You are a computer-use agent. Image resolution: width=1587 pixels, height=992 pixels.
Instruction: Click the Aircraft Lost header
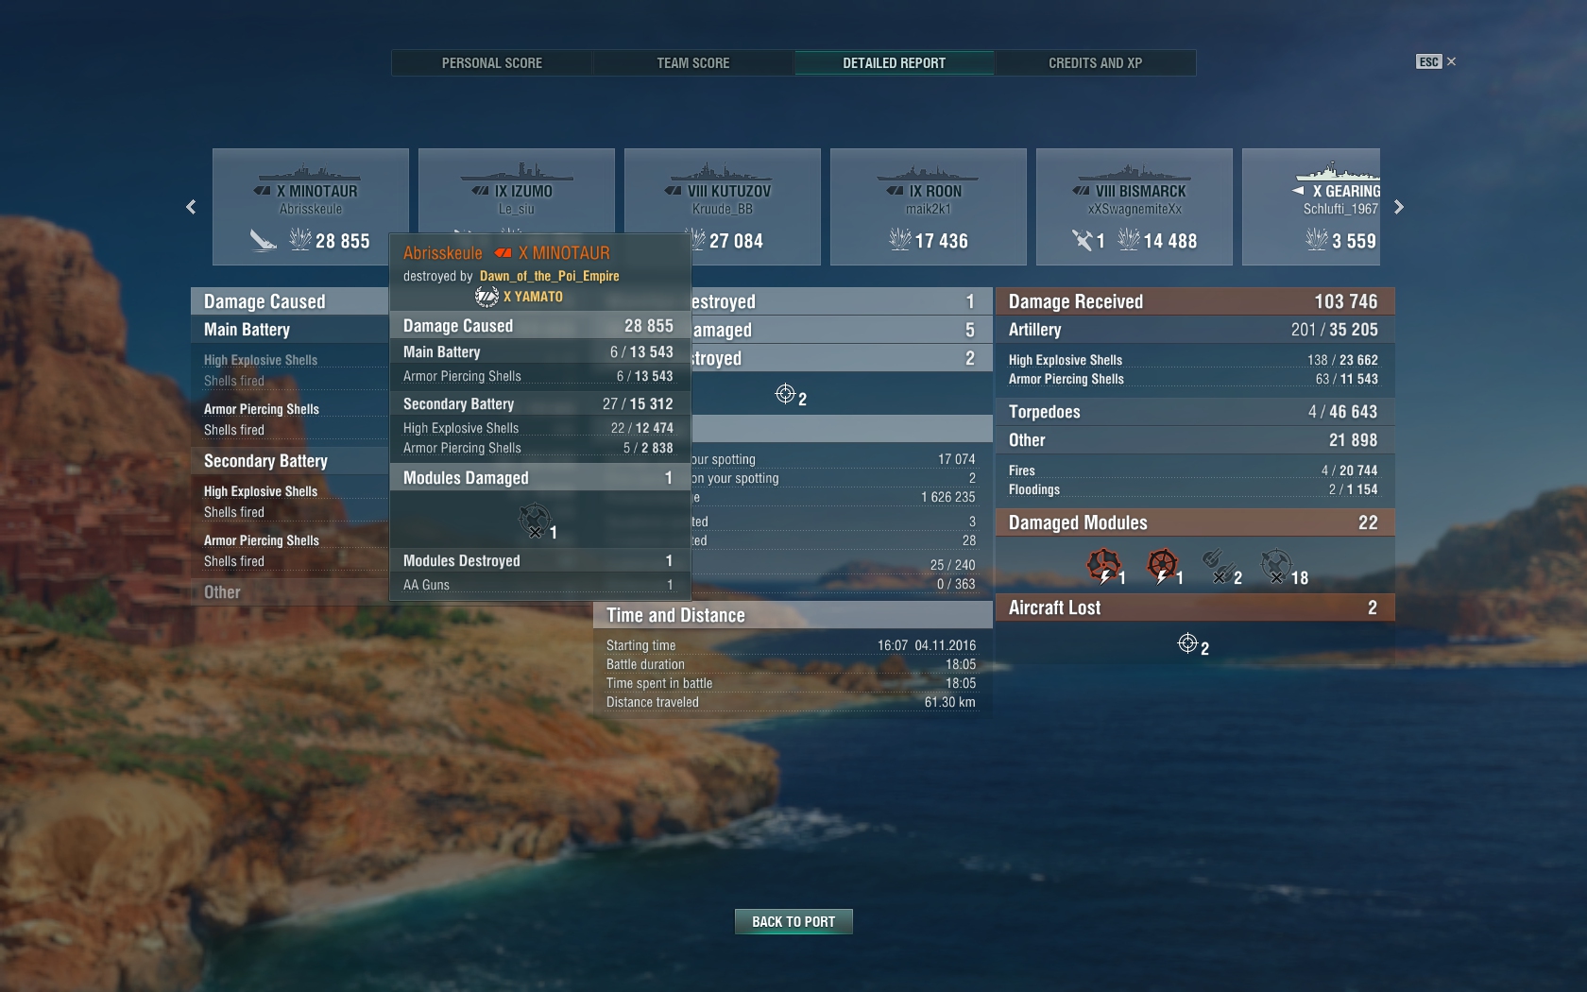coord(1195,607)
